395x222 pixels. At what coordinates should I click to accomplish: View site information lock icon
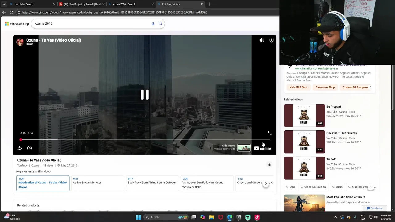pos(19,12)
